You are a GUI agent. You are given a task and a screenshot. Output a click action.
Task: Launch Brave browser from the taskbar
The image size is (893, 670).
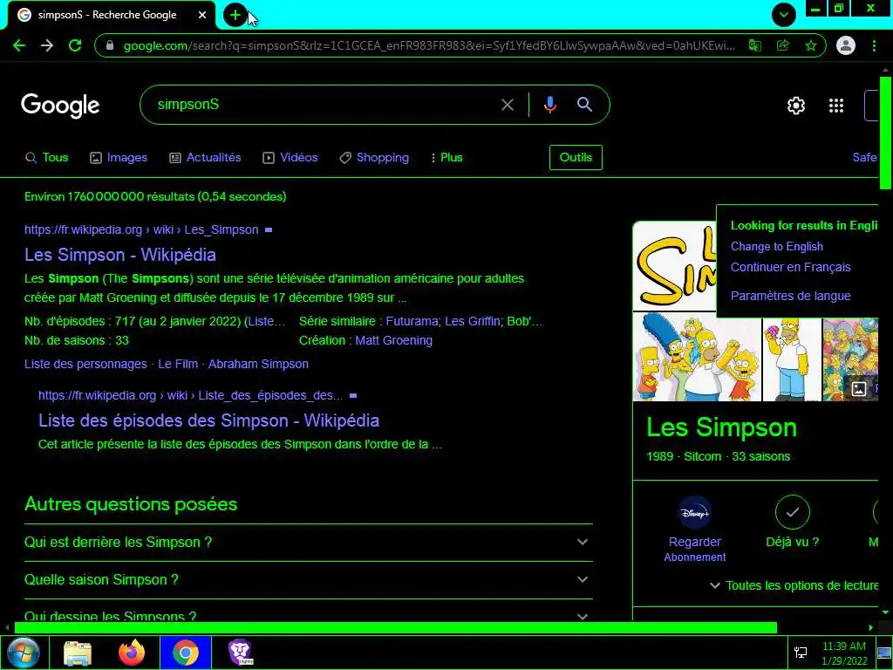(240, 653)
